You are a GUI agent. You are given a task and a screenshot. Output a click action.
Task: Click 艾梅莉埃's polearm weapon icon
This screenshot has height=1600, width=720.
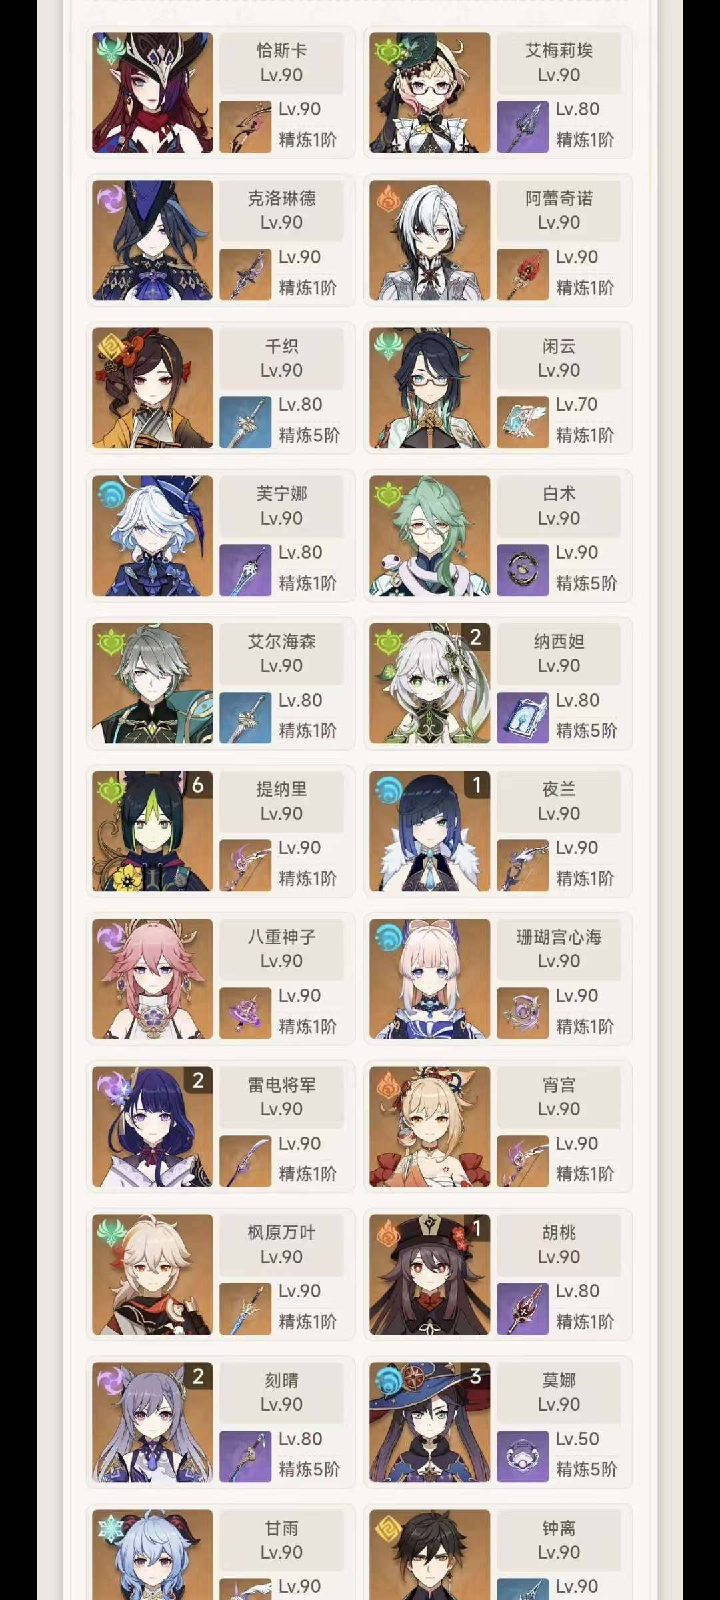pos(523,127)
